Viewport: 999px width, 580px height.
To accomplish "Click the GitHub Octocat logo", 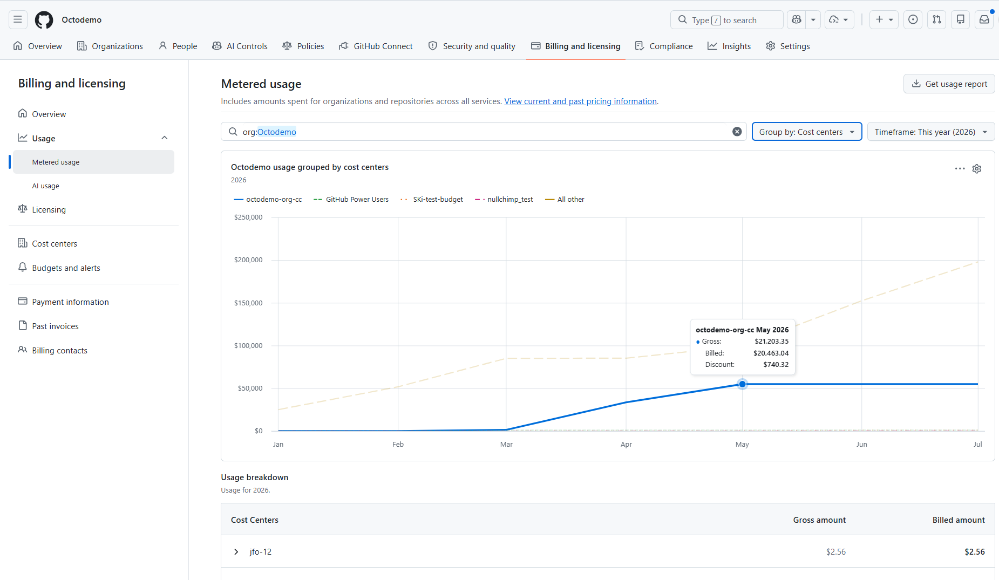I will click(x=44, y=20).
